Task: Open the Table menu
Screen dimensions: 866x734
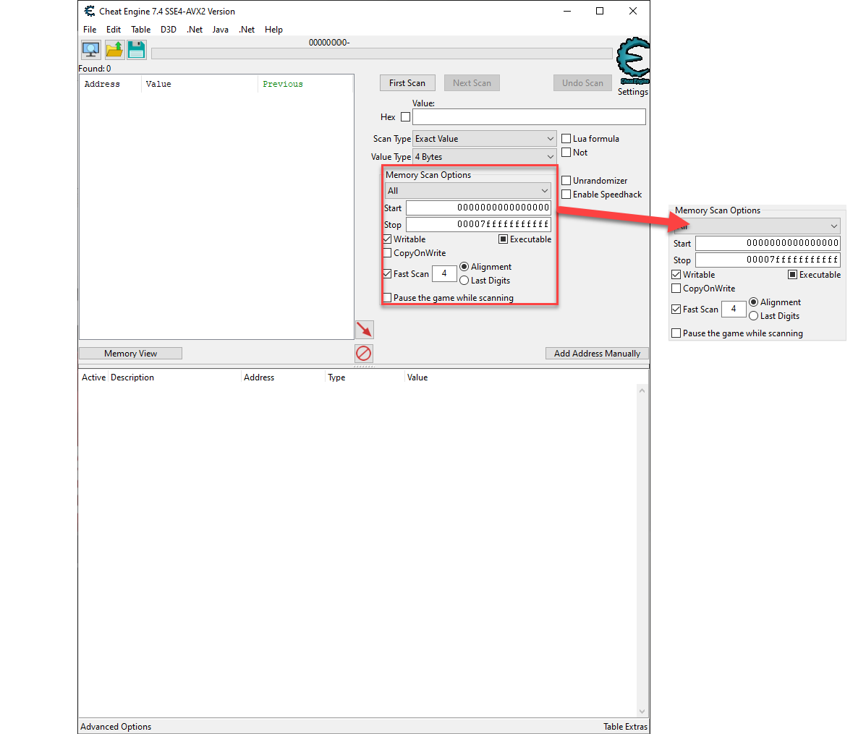Action: pyautogui.click(x=140, y=30)
